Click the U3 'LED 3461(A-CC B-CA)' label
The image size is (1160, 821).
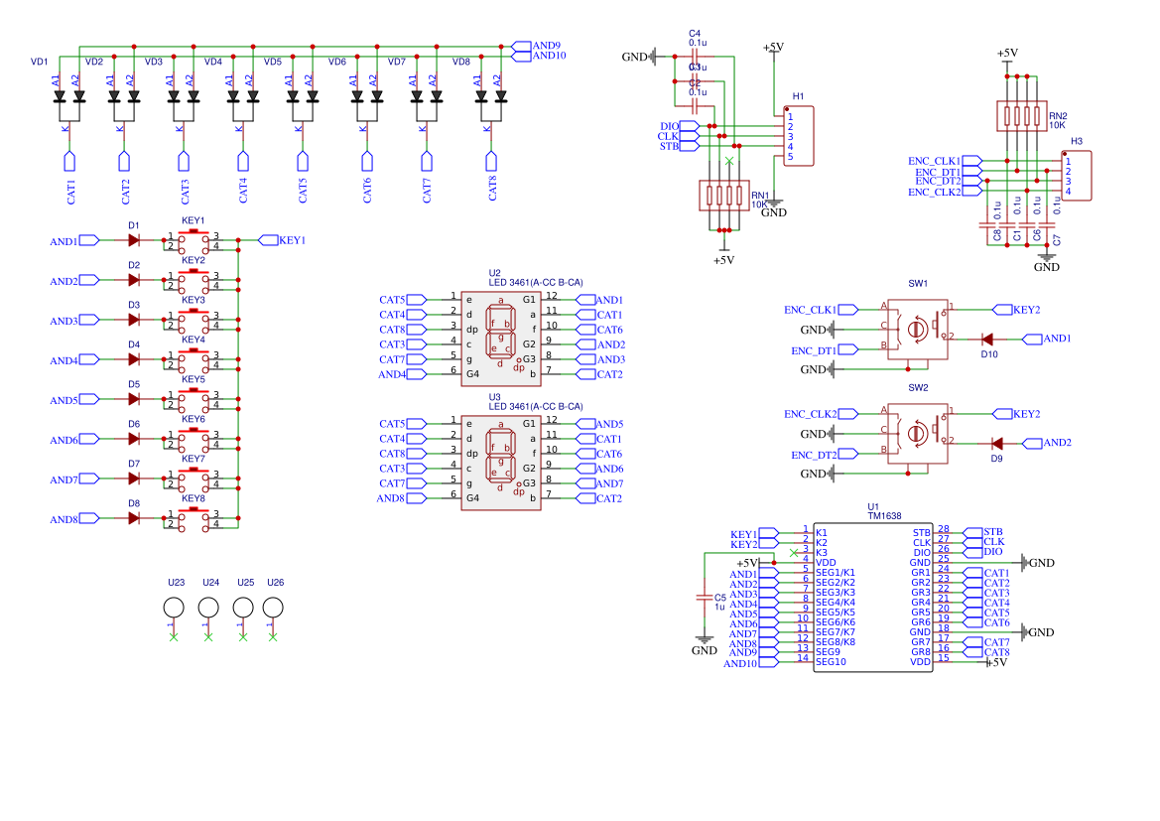tap(536, 406)
